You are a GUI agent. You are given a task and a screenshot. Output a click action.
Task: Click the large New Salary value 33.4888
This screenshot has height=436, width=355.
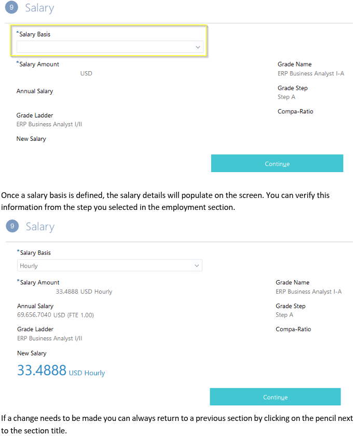(x=40, y=372)
